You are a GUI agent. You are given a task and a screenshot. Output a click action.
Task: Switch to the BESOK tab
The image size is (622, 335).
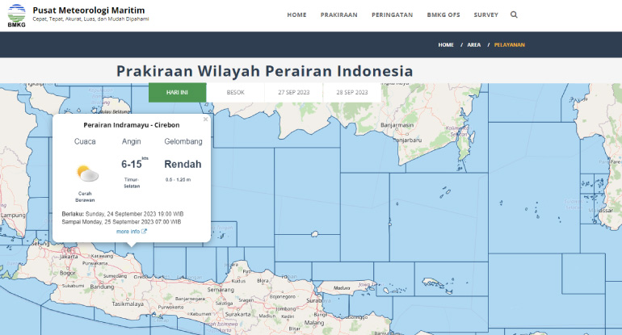tap(235, 92)
